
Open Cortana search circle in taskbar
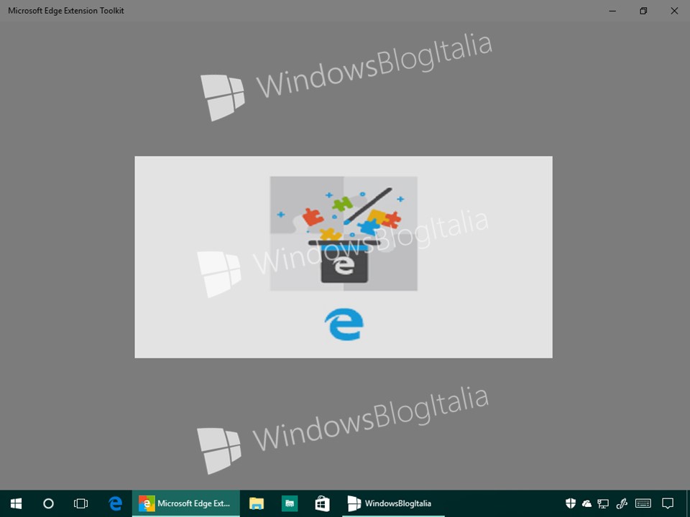click(48, 503)
